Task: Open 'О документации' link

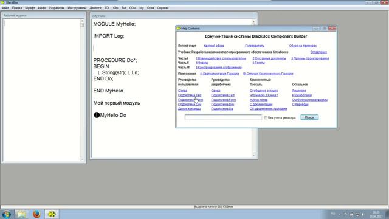Action: tap(261, 104)
